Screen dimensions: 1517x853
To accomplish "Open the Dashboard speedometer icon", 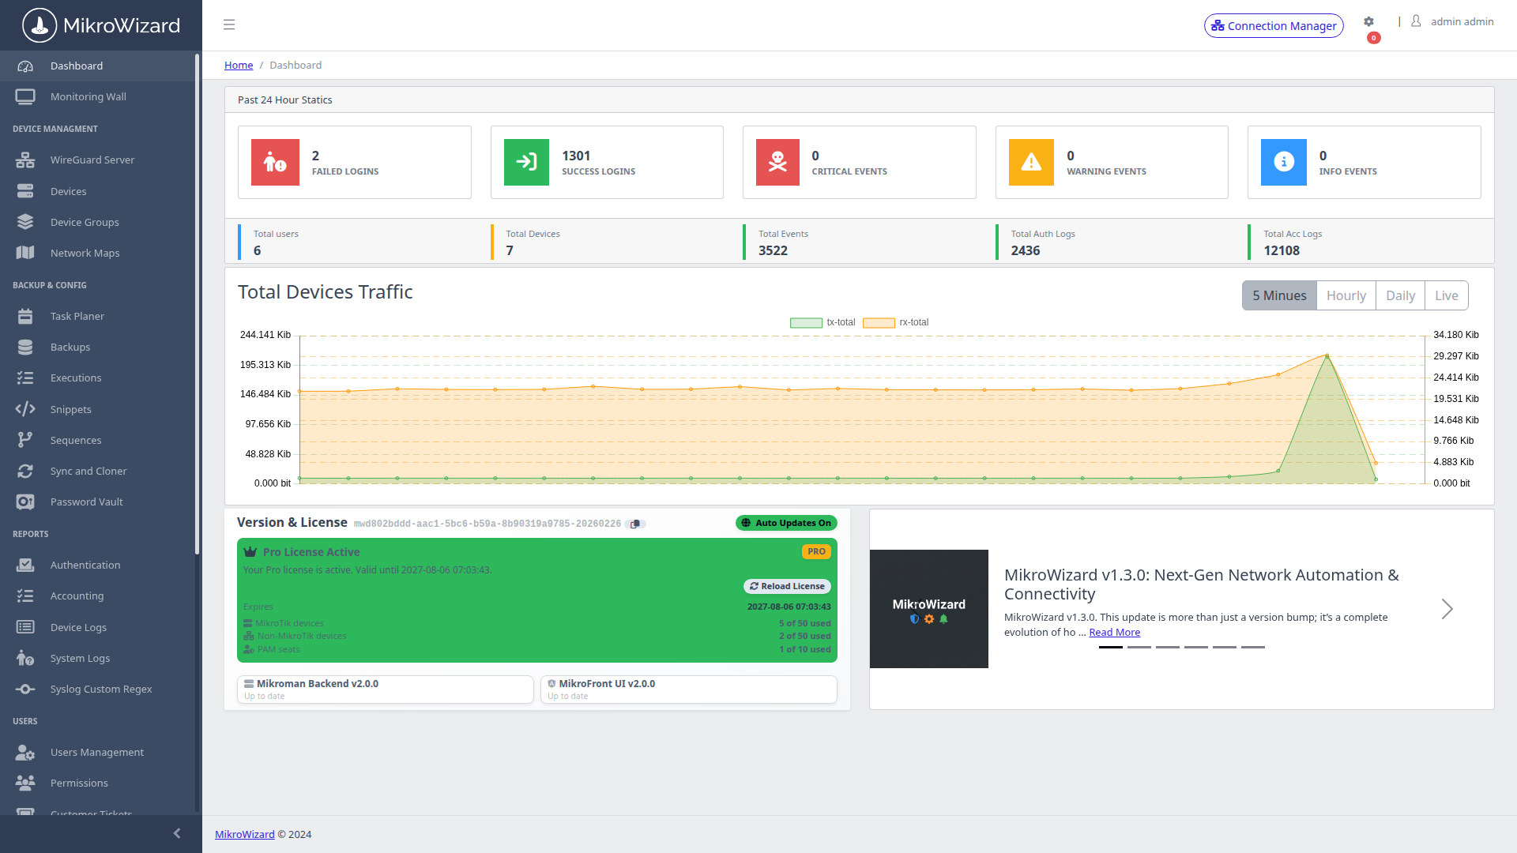I will 25,66.
